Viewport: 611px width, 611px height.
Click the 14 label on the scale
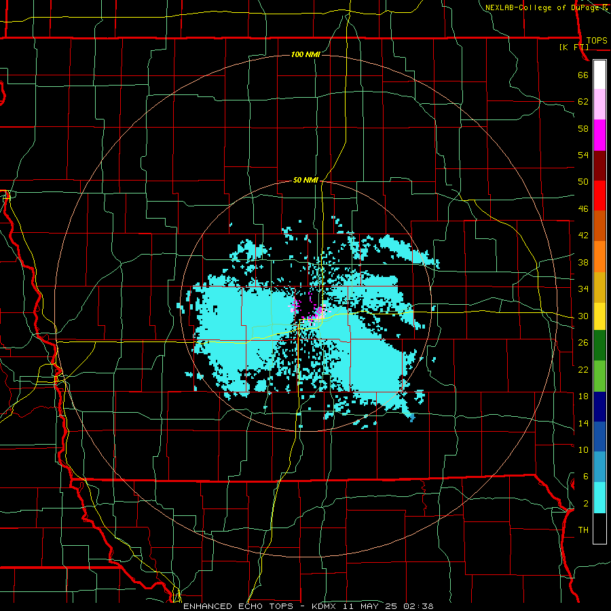tap(583, 423)
